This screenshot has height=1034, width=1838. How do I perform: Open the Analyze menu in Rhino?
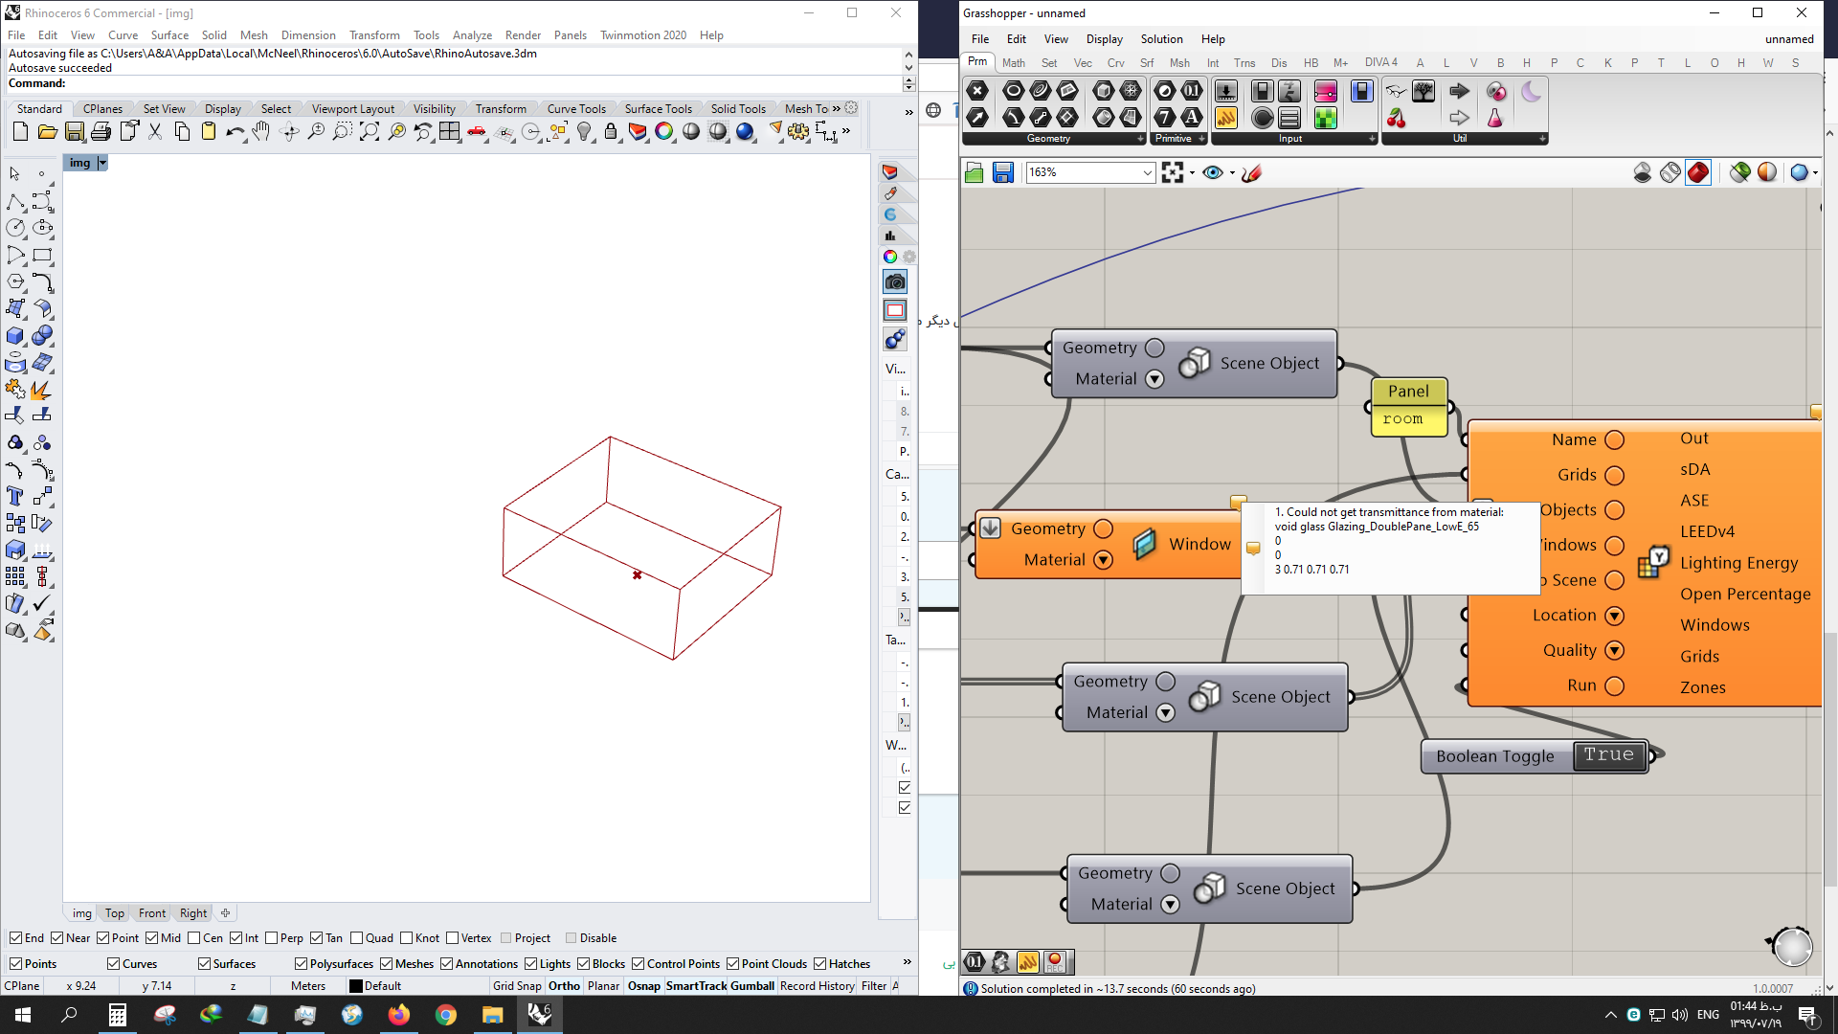pyautogui.click(x=472, y=35)
